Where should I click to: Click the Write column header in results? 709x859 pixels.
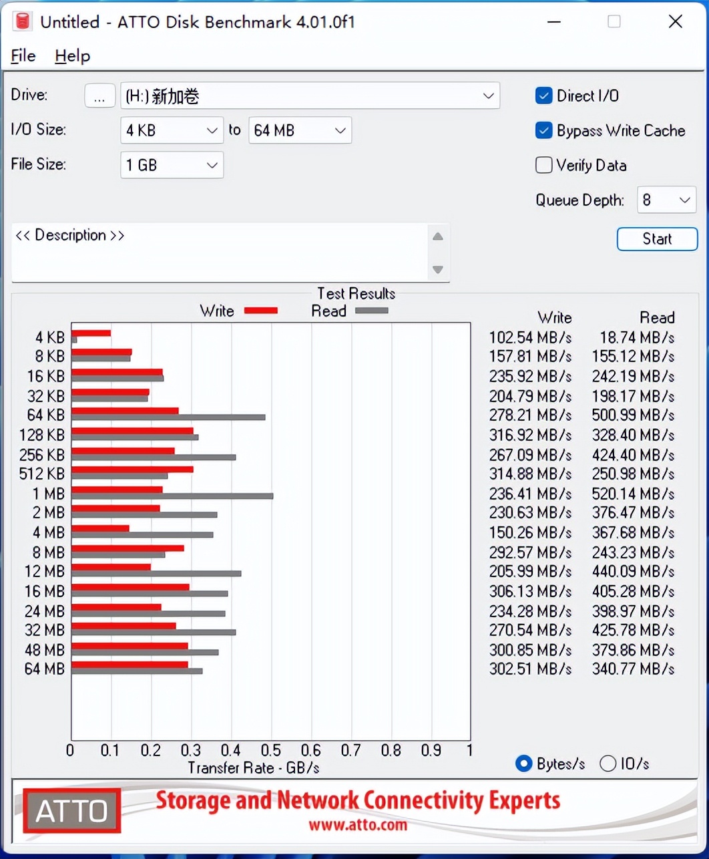click(555, 317)
